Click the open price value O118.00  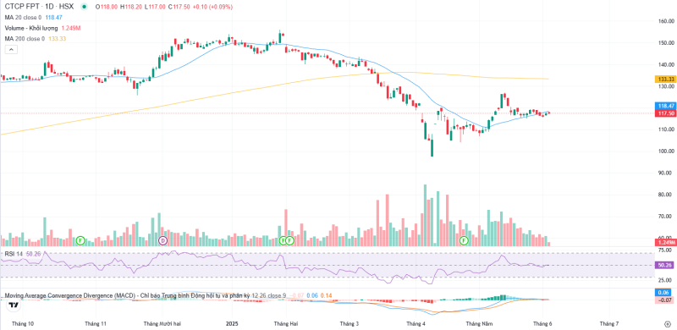(x=107, y=7)
